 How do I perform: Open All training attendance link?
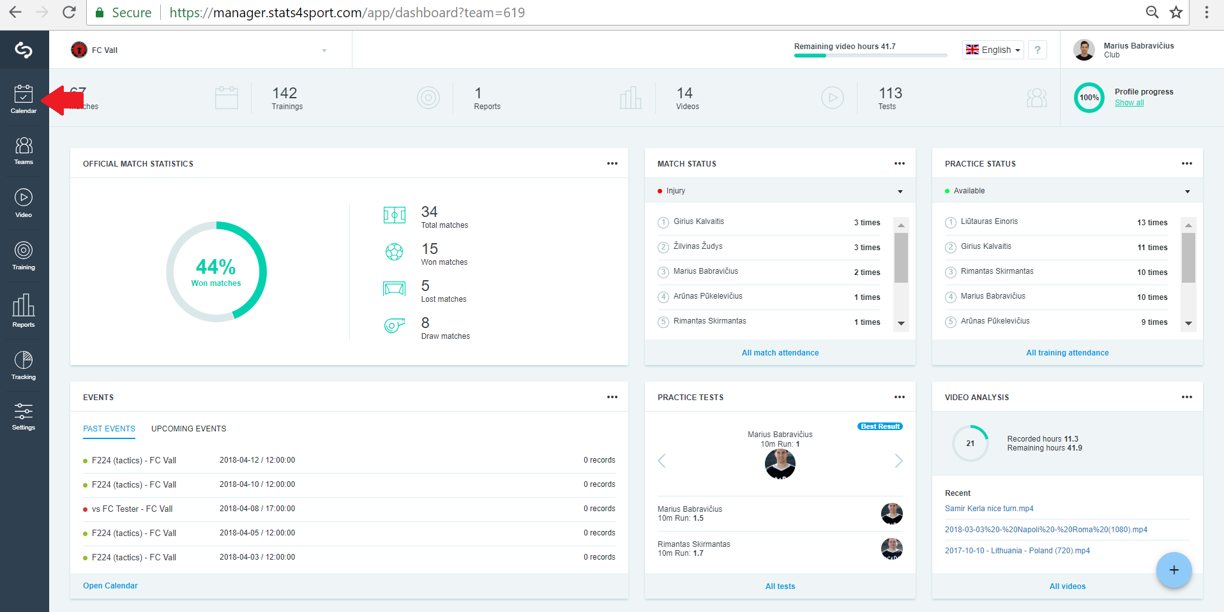(x=1068, y=353)
